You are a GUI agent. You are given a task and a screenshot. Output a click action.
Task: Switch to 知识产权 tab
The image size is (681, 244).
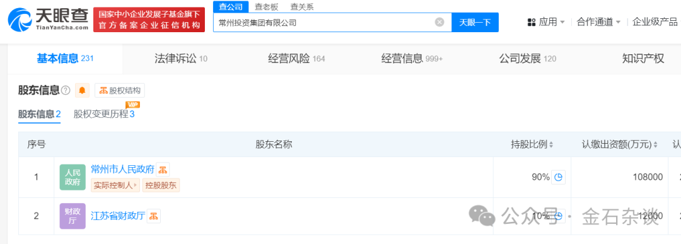(643, 59)
